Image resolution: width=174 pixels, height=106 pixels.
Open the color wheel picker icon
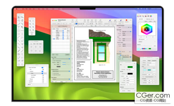pyautogui.click(x=138, y=16)
